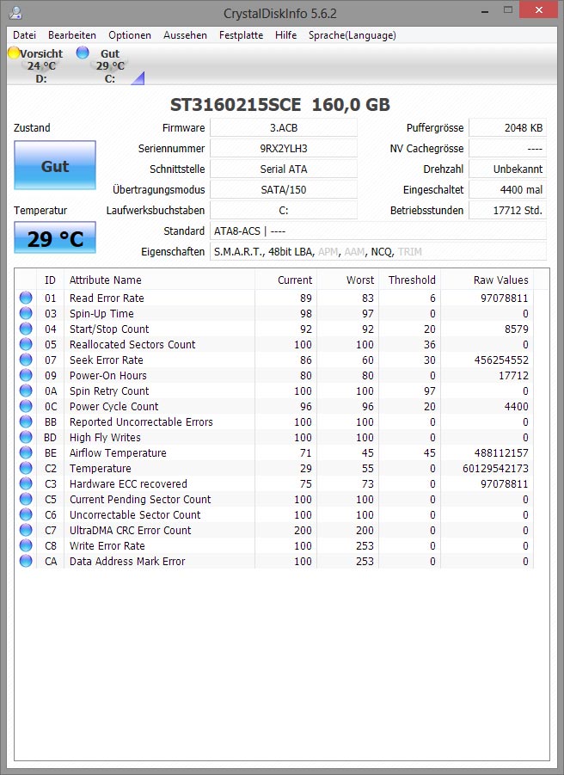Click the ID column header
564x775 pixels.
(x=51, y=280)
